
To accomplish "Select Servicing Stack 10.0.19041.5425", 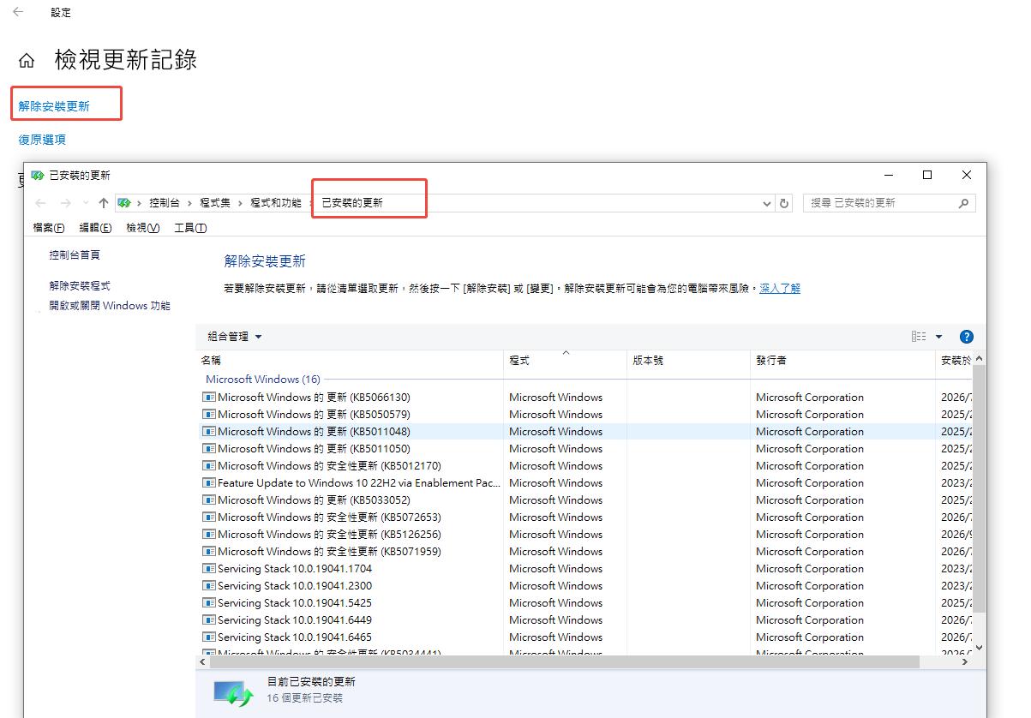I will pos(587,603).
